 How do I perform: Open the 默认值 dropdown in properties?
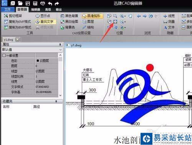point(60,50)
